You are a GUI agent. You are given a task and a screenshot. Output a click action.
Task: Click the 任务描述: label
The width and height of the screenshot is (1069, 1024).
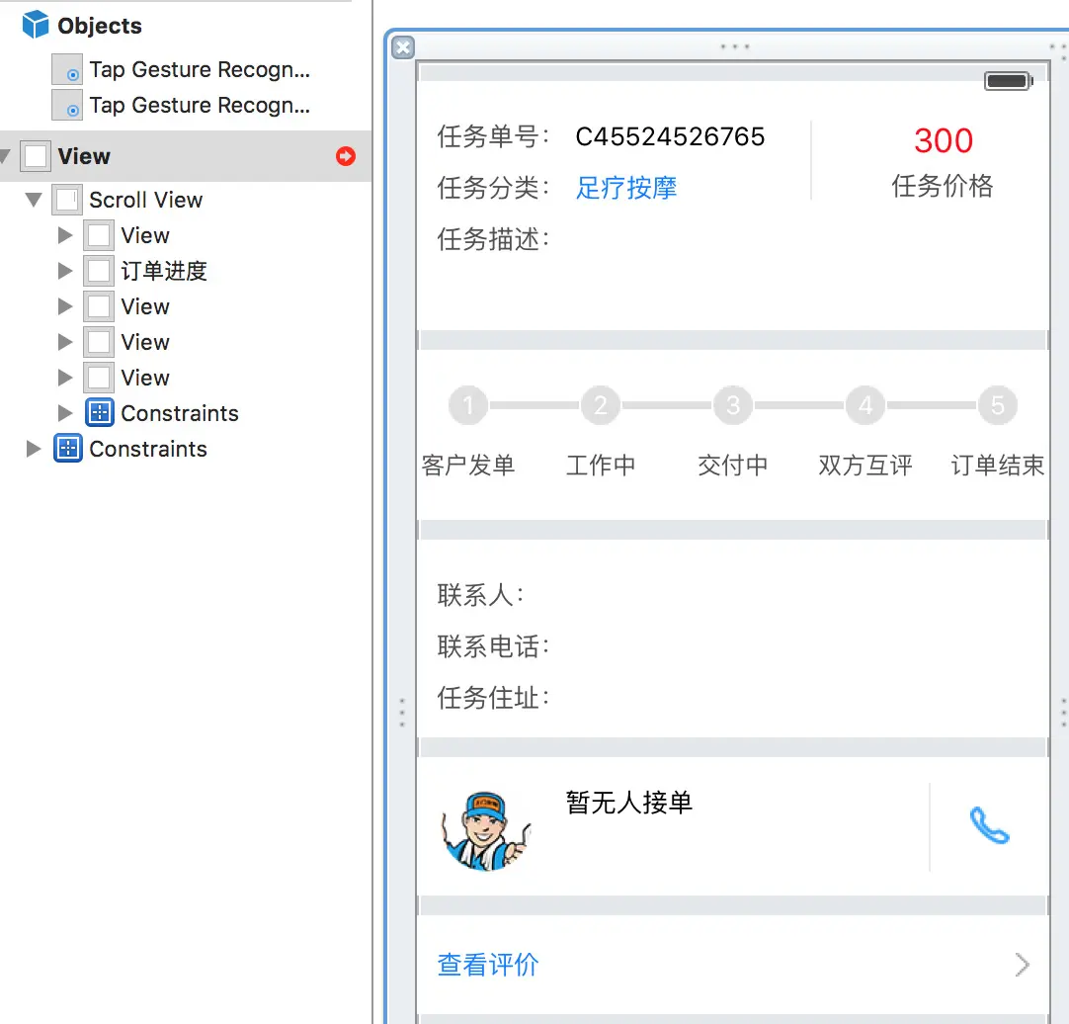click(x=494, y=239)
